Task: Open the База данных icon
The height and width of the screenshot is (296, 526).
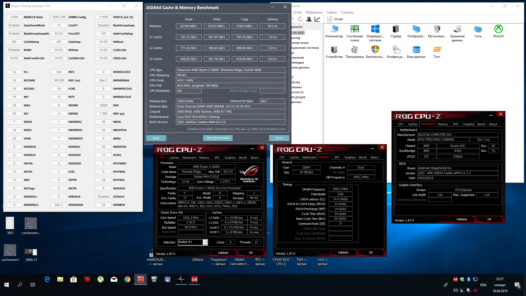Action: click(x=416, y=52)
